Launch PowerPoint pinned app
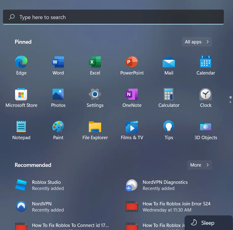 point(132,65)
